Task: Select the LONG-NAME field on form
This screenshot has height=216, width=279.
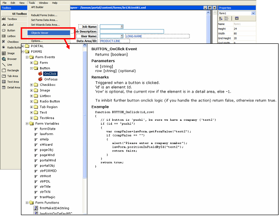Action: coord(157,36)
